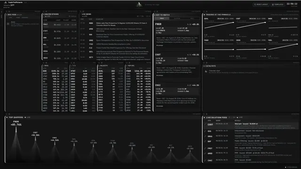
Task: Select XTNT row in Tick table
Action: coord(83,71)
